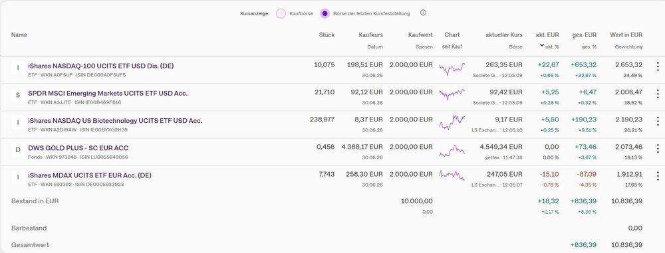Sort by the Stück column header
This screenshot has width=665, height=253.
coord(327,35)
